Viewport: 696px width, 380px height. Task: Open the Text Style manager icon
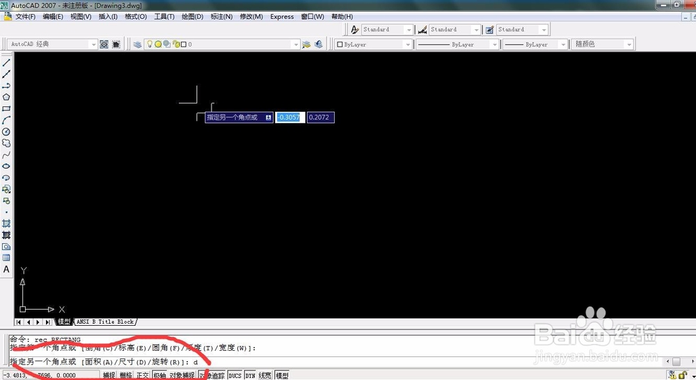(354, 30)
